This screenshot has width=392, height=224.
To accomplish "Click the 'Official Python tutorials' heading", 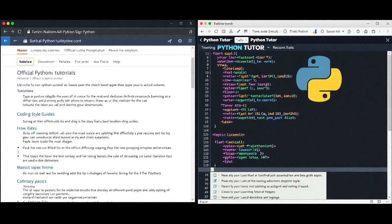I will [x=46, y=73].
